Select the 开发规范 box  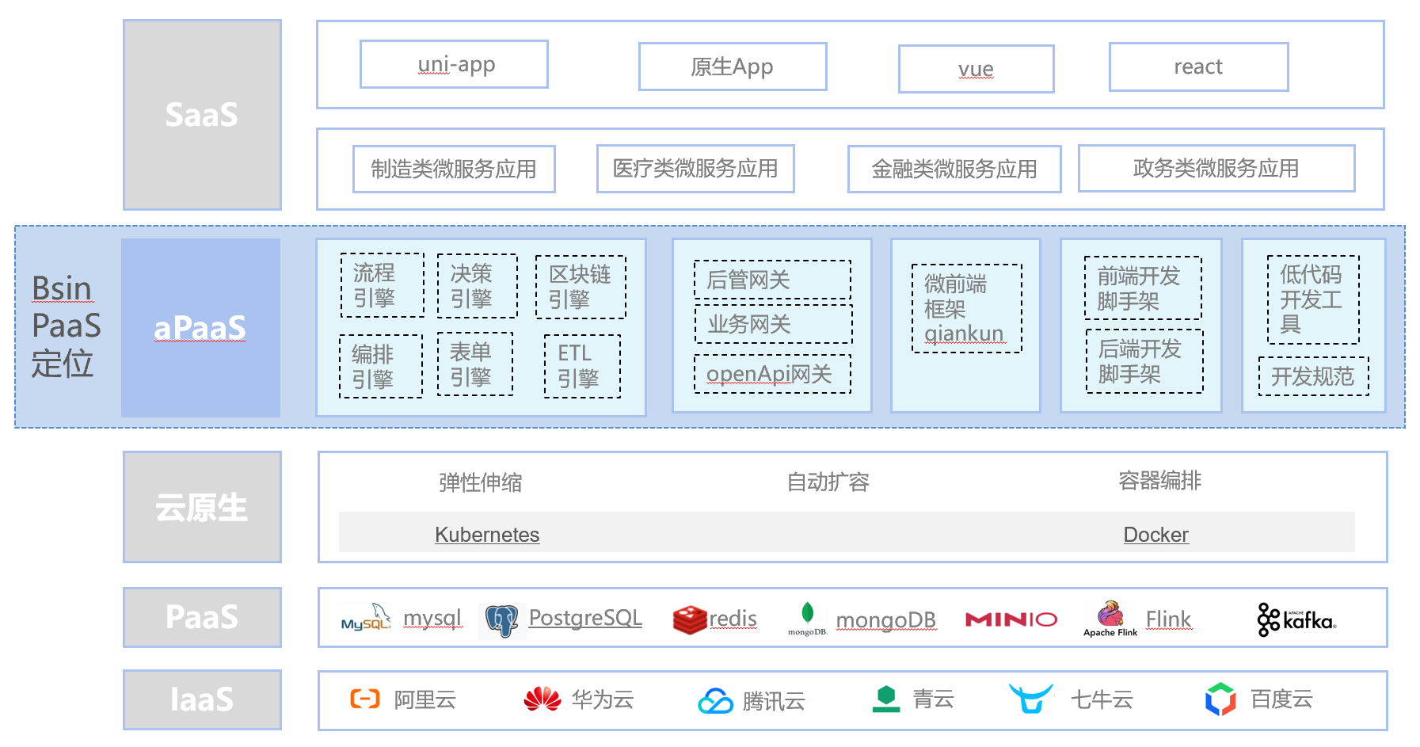[1314, 376]
